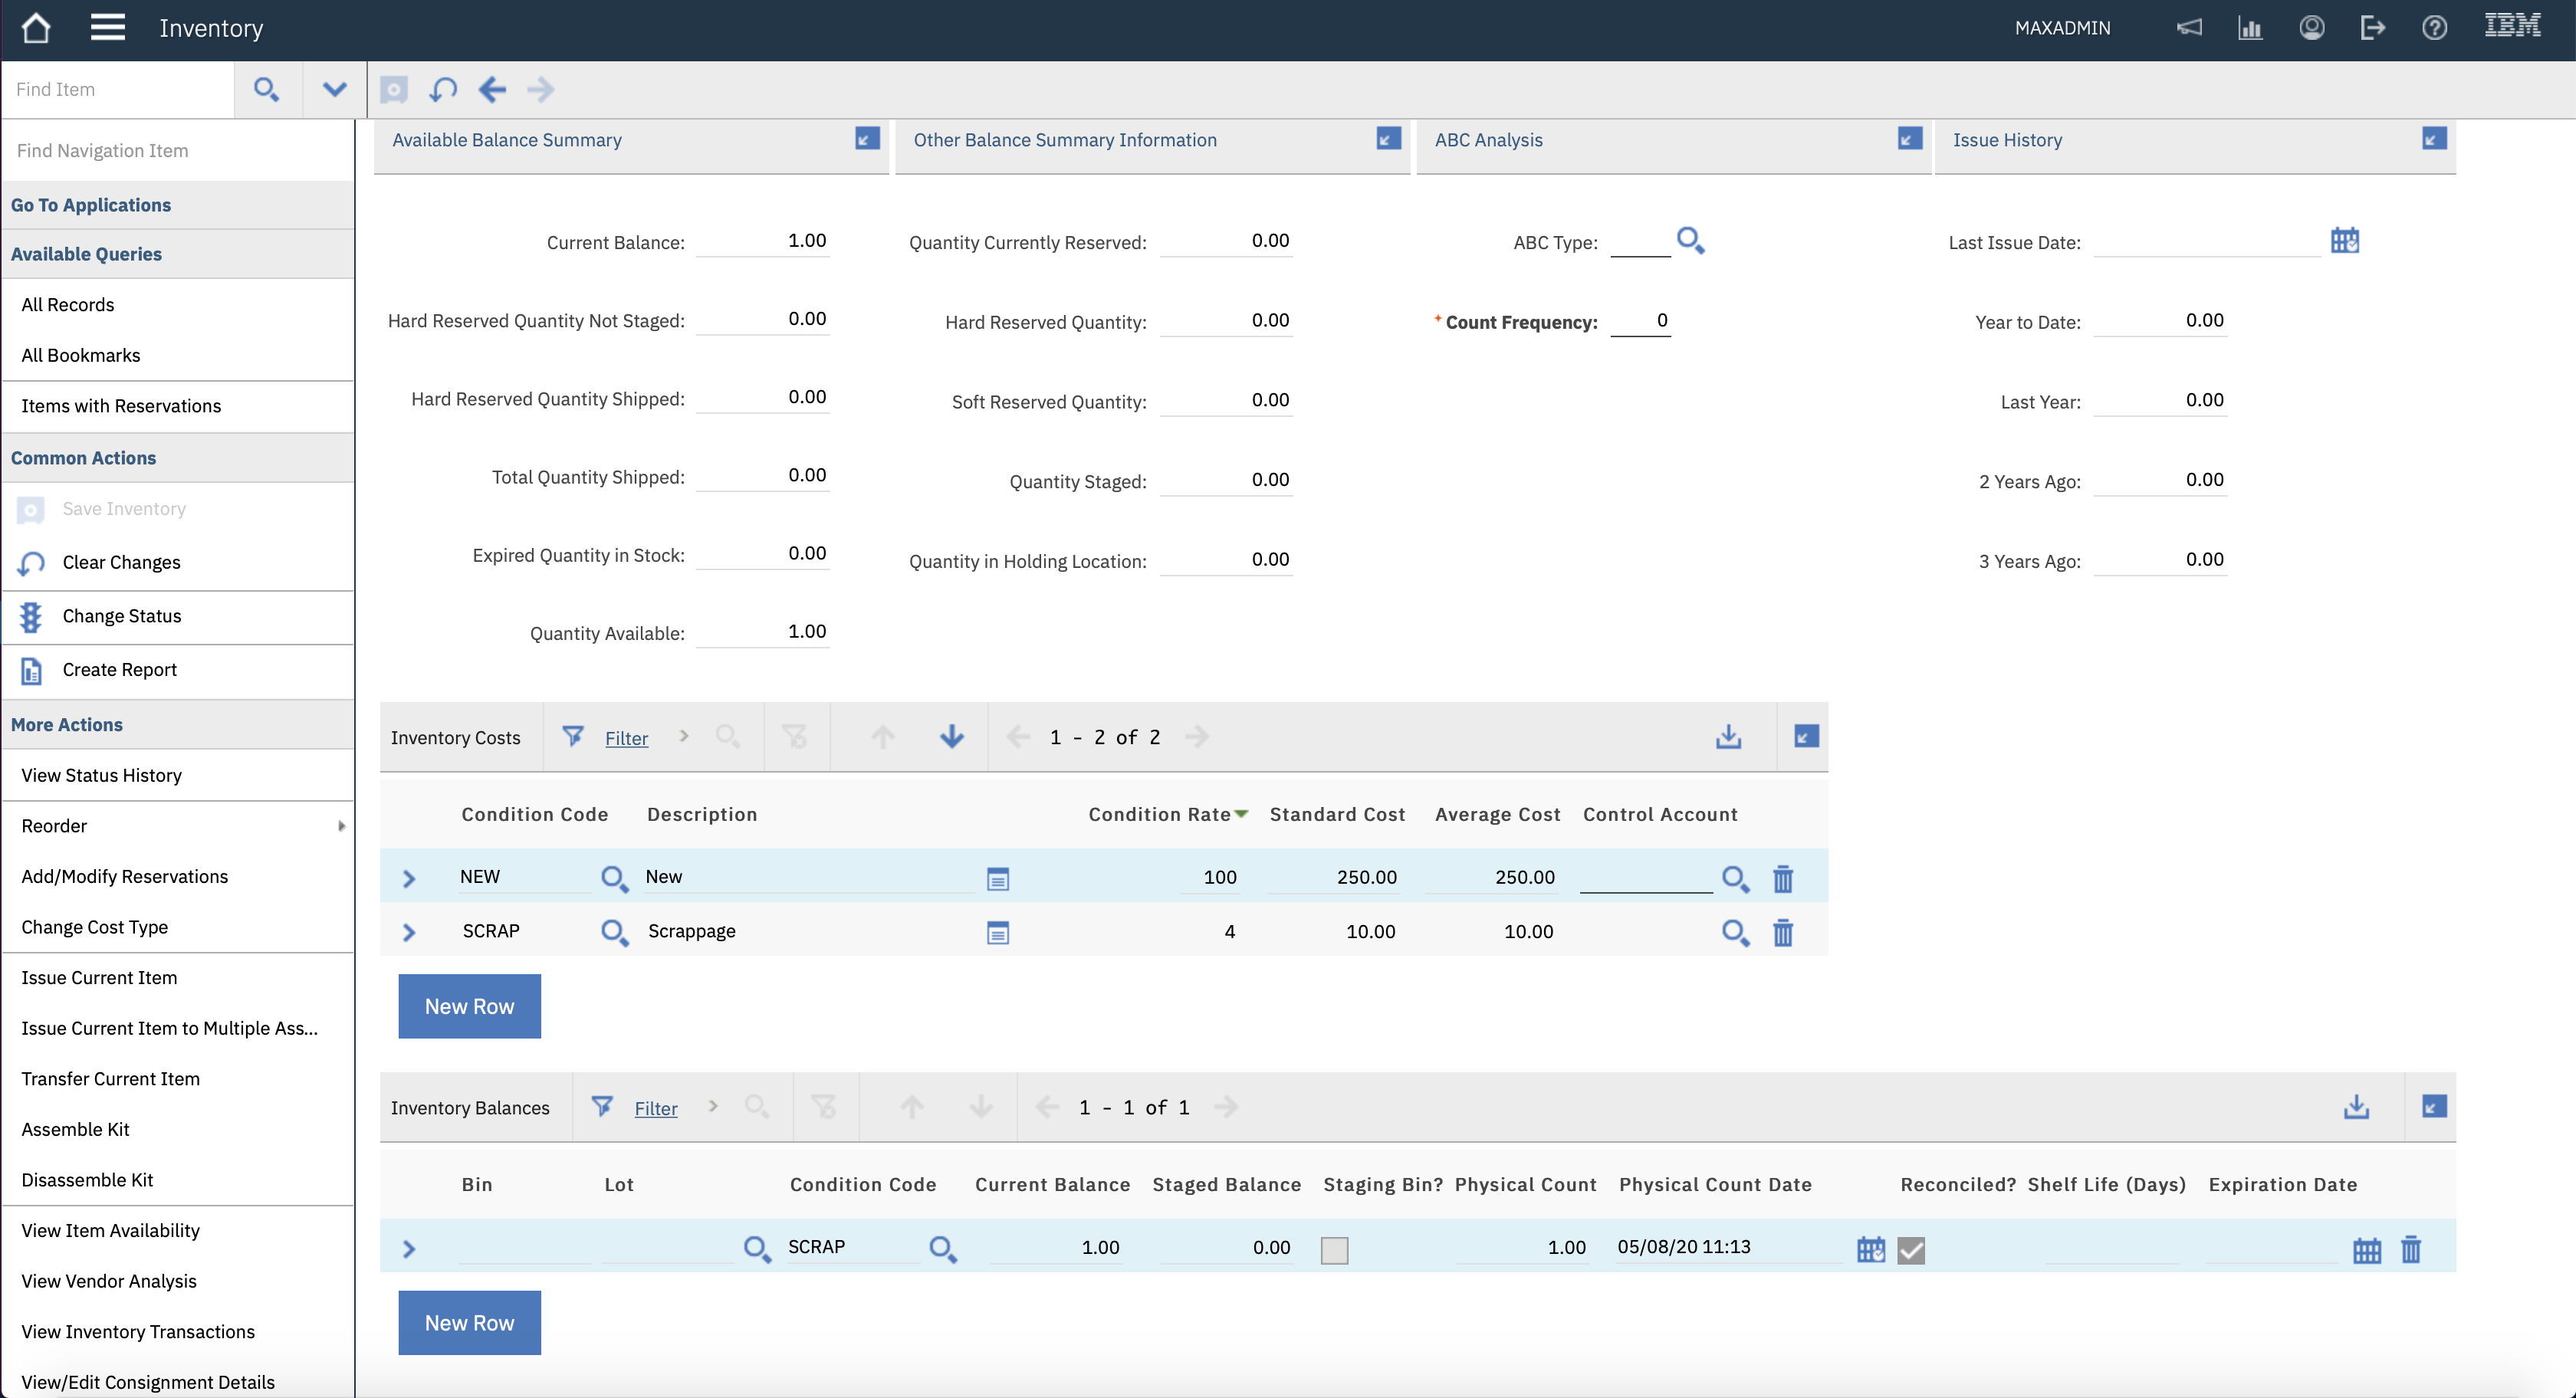This screenshot has width=2576, height=1398.
Task: Open ABC Type lookup magnifier
Action: [x=1690, y=241]
